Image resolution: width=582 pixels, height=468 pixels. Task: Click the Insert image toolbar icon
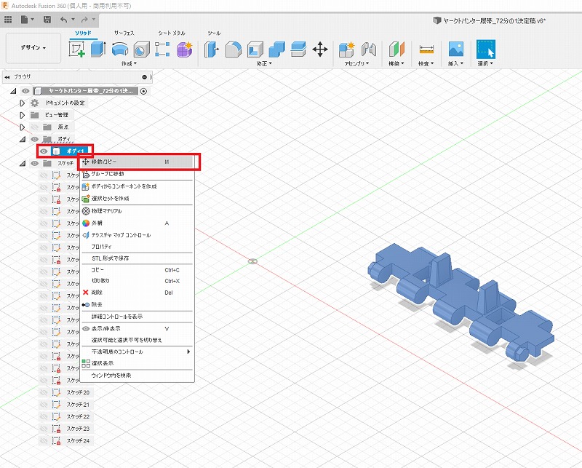click(x=456, y=49)
